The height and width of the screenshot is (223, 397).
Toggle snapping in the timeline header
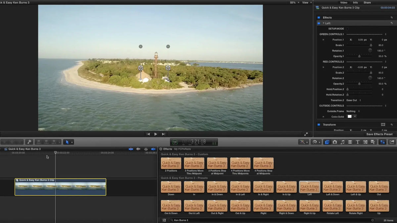click(x=153, y=149)
